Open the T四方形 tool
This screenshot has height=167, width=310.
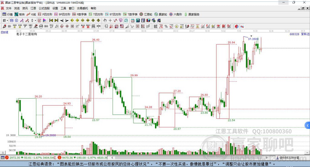pyautogui.click(x=96, y=14)
